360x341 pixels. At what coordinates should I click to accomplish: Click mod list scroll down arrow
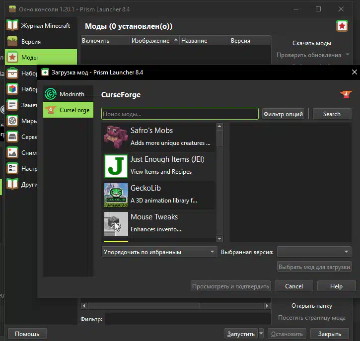[219, 239]
